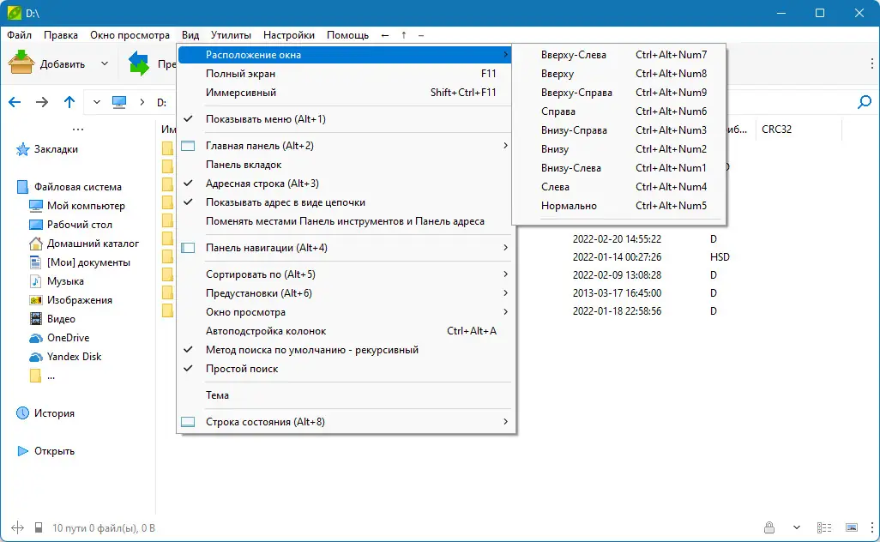The width and height of the screenshot is (880, 542).
Task: Toggle Адресная строка (Alt+3) option
Action: [345, 184]
